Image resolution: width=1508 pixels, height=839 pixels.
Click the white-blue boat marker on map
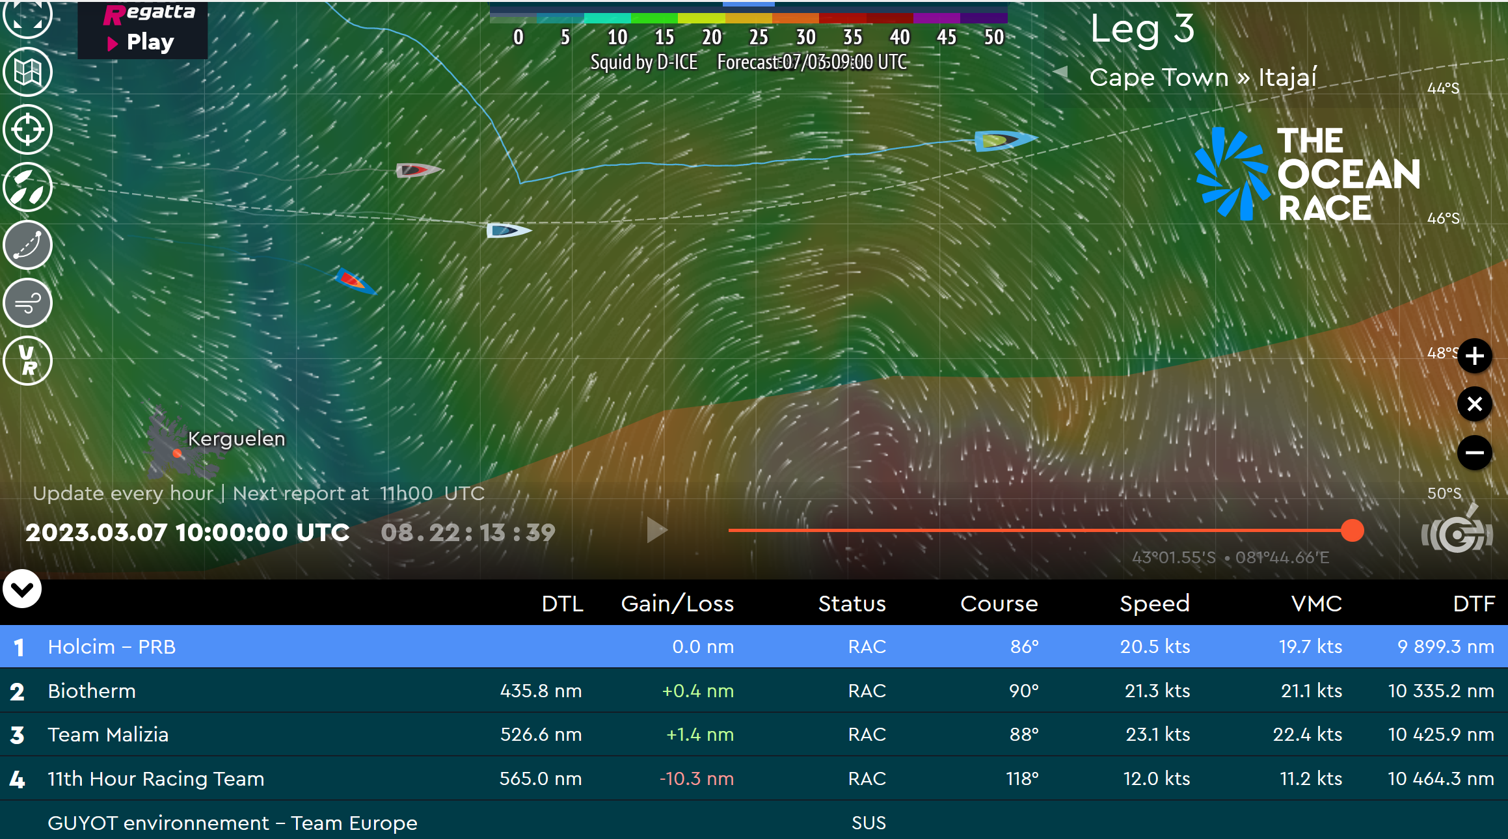[509, 230]
